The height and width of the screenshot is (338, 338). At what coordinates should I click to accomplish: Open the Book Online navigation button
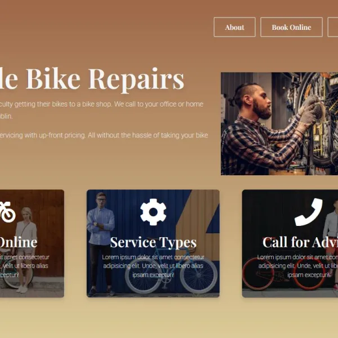(x=291, y=27)
